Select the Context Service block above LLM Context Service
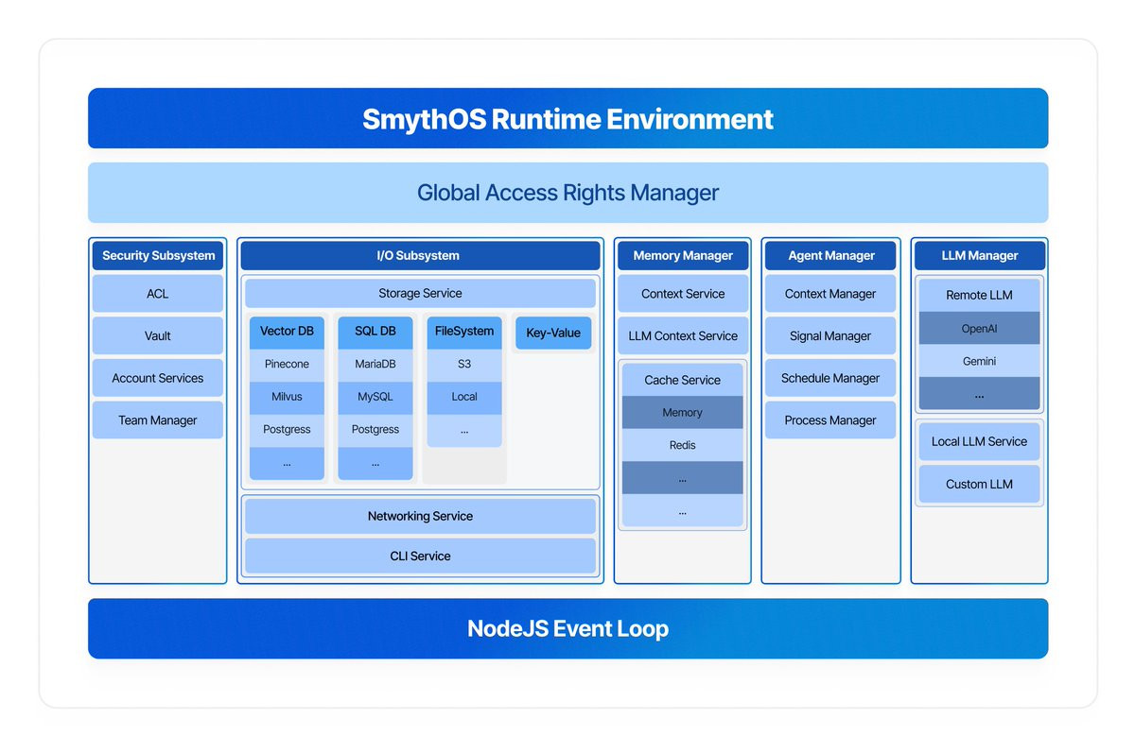The width and height of the screenshot is (1135, 753). 683,294
